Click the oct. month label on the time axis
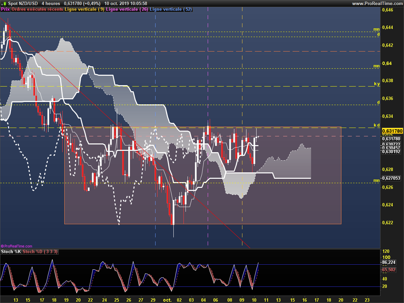The image size is (404, 303). click(167, 300)
